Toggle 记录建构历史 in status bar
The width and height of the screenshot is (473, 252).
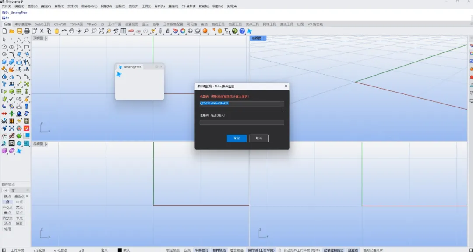(333, 250)
